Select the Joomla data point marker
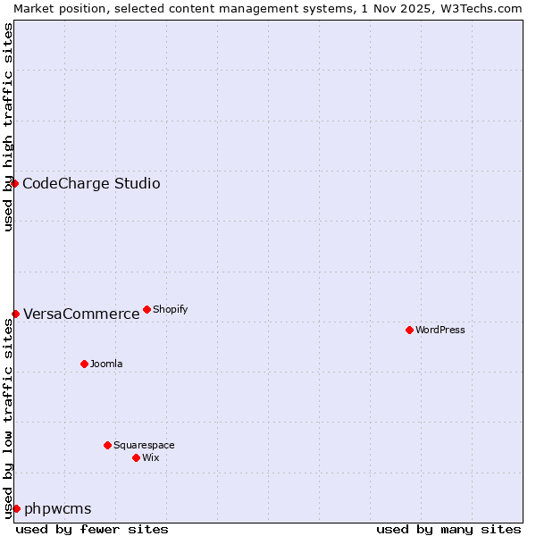The width and height of the screenshot is (536, 536). pyautogui.click(x=84, y=364)
